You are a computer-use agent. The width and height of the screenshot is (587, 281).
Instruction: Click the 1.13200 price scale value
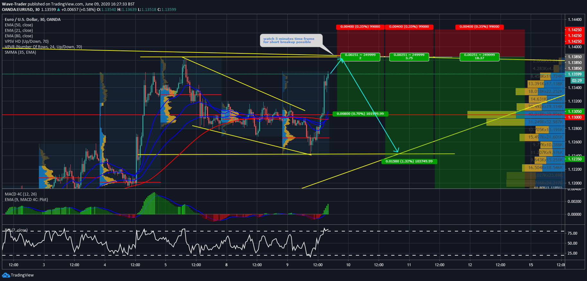click(574, 101)
